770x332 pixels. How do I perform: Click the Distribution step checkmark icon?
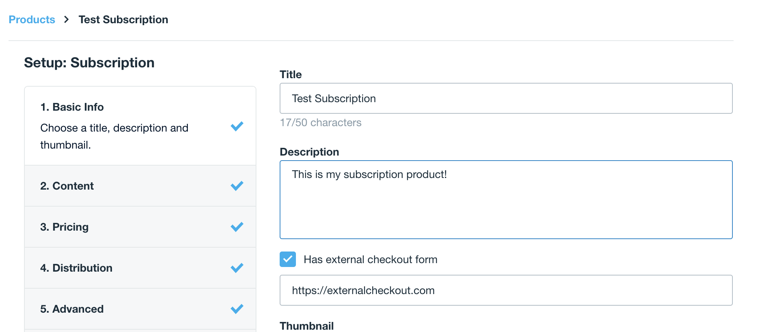click(237, 268)
